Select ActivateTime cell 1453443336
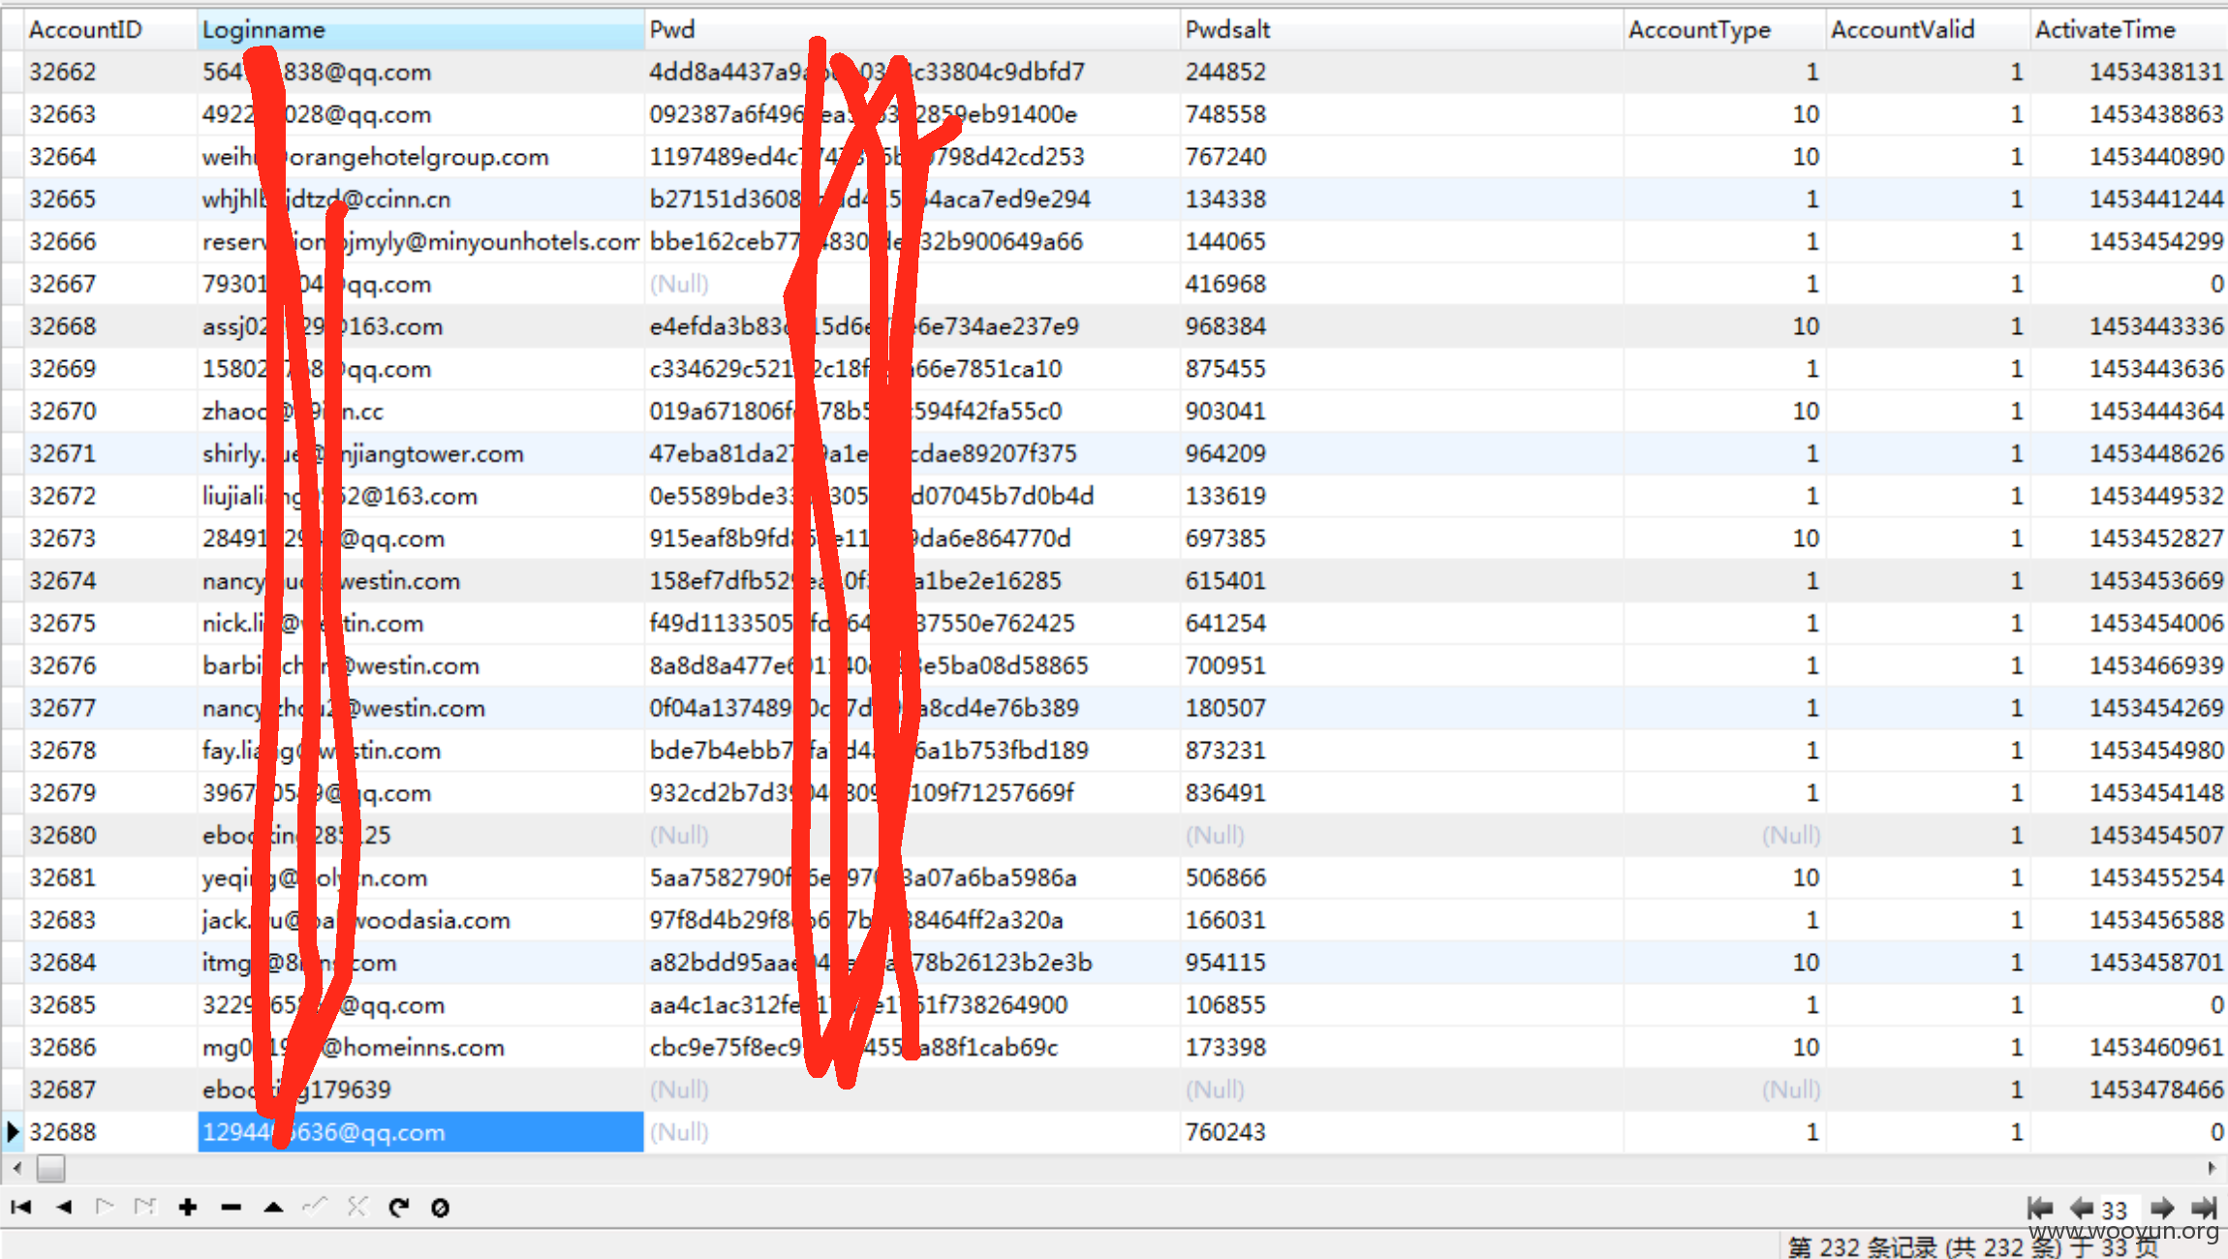 coord(2128,326)
